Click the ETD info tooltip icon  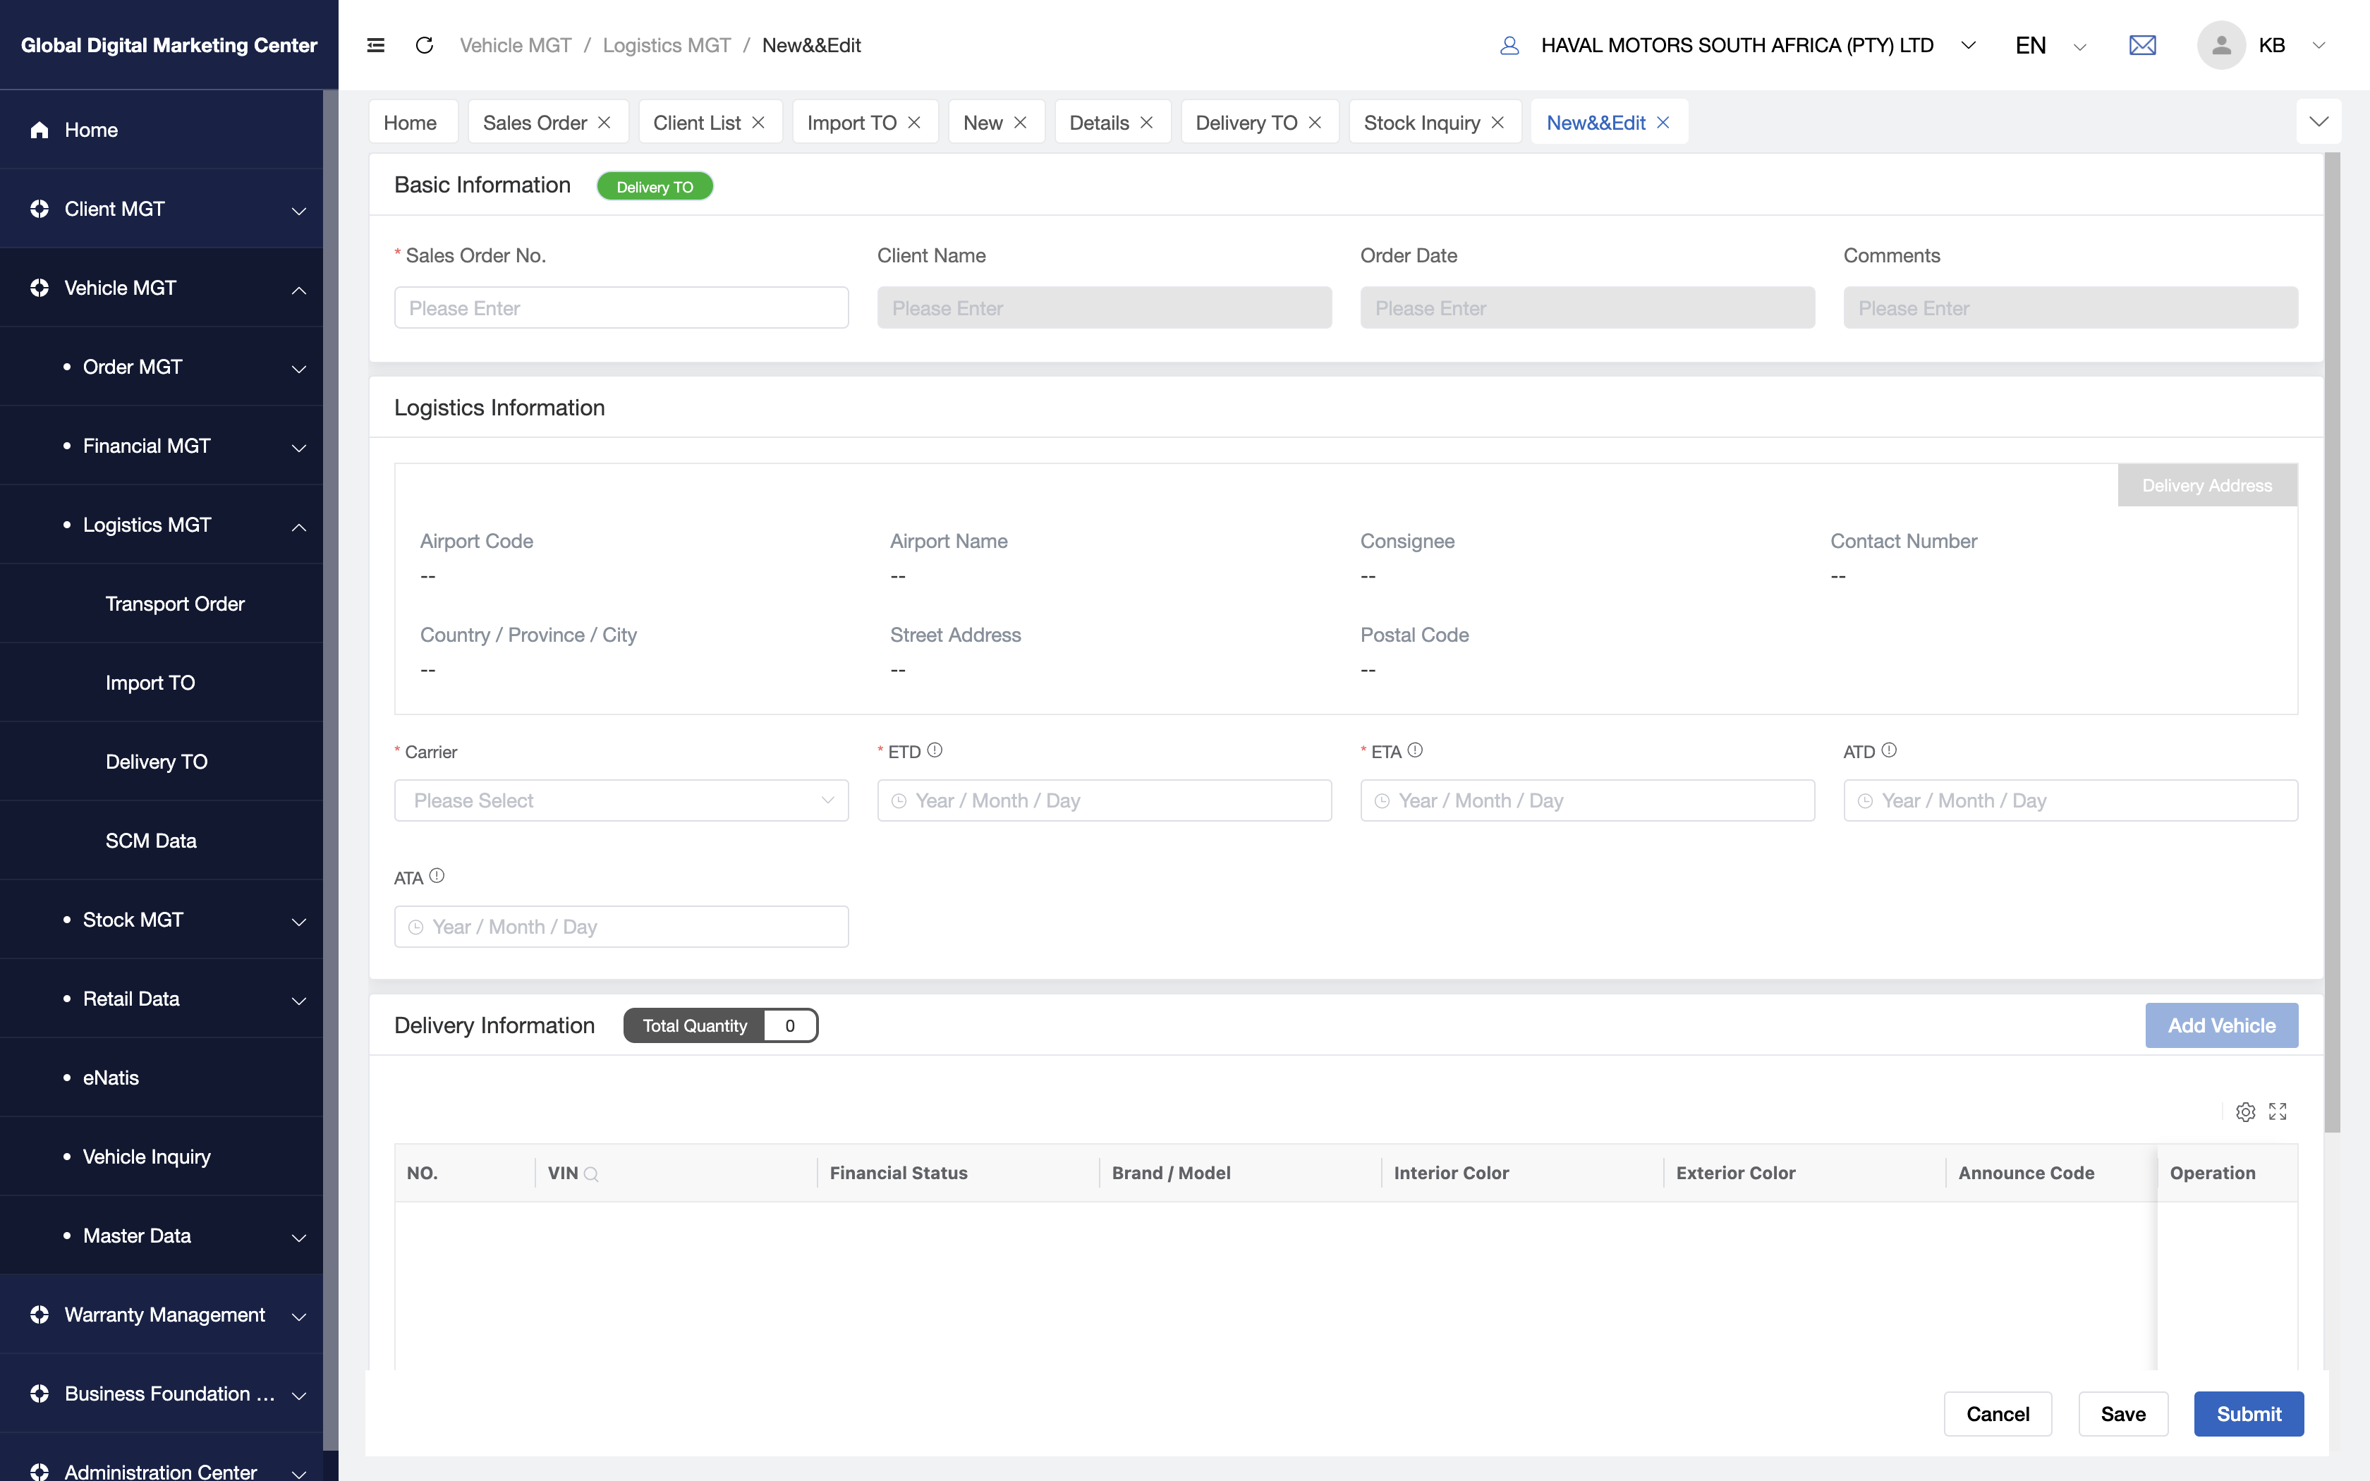[935, 750]
